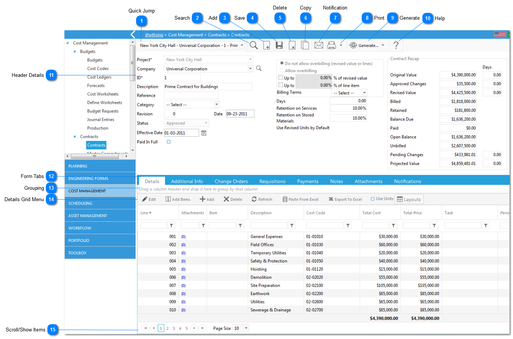
Task: Go to first page pager icon
Action: click(145, 328)
